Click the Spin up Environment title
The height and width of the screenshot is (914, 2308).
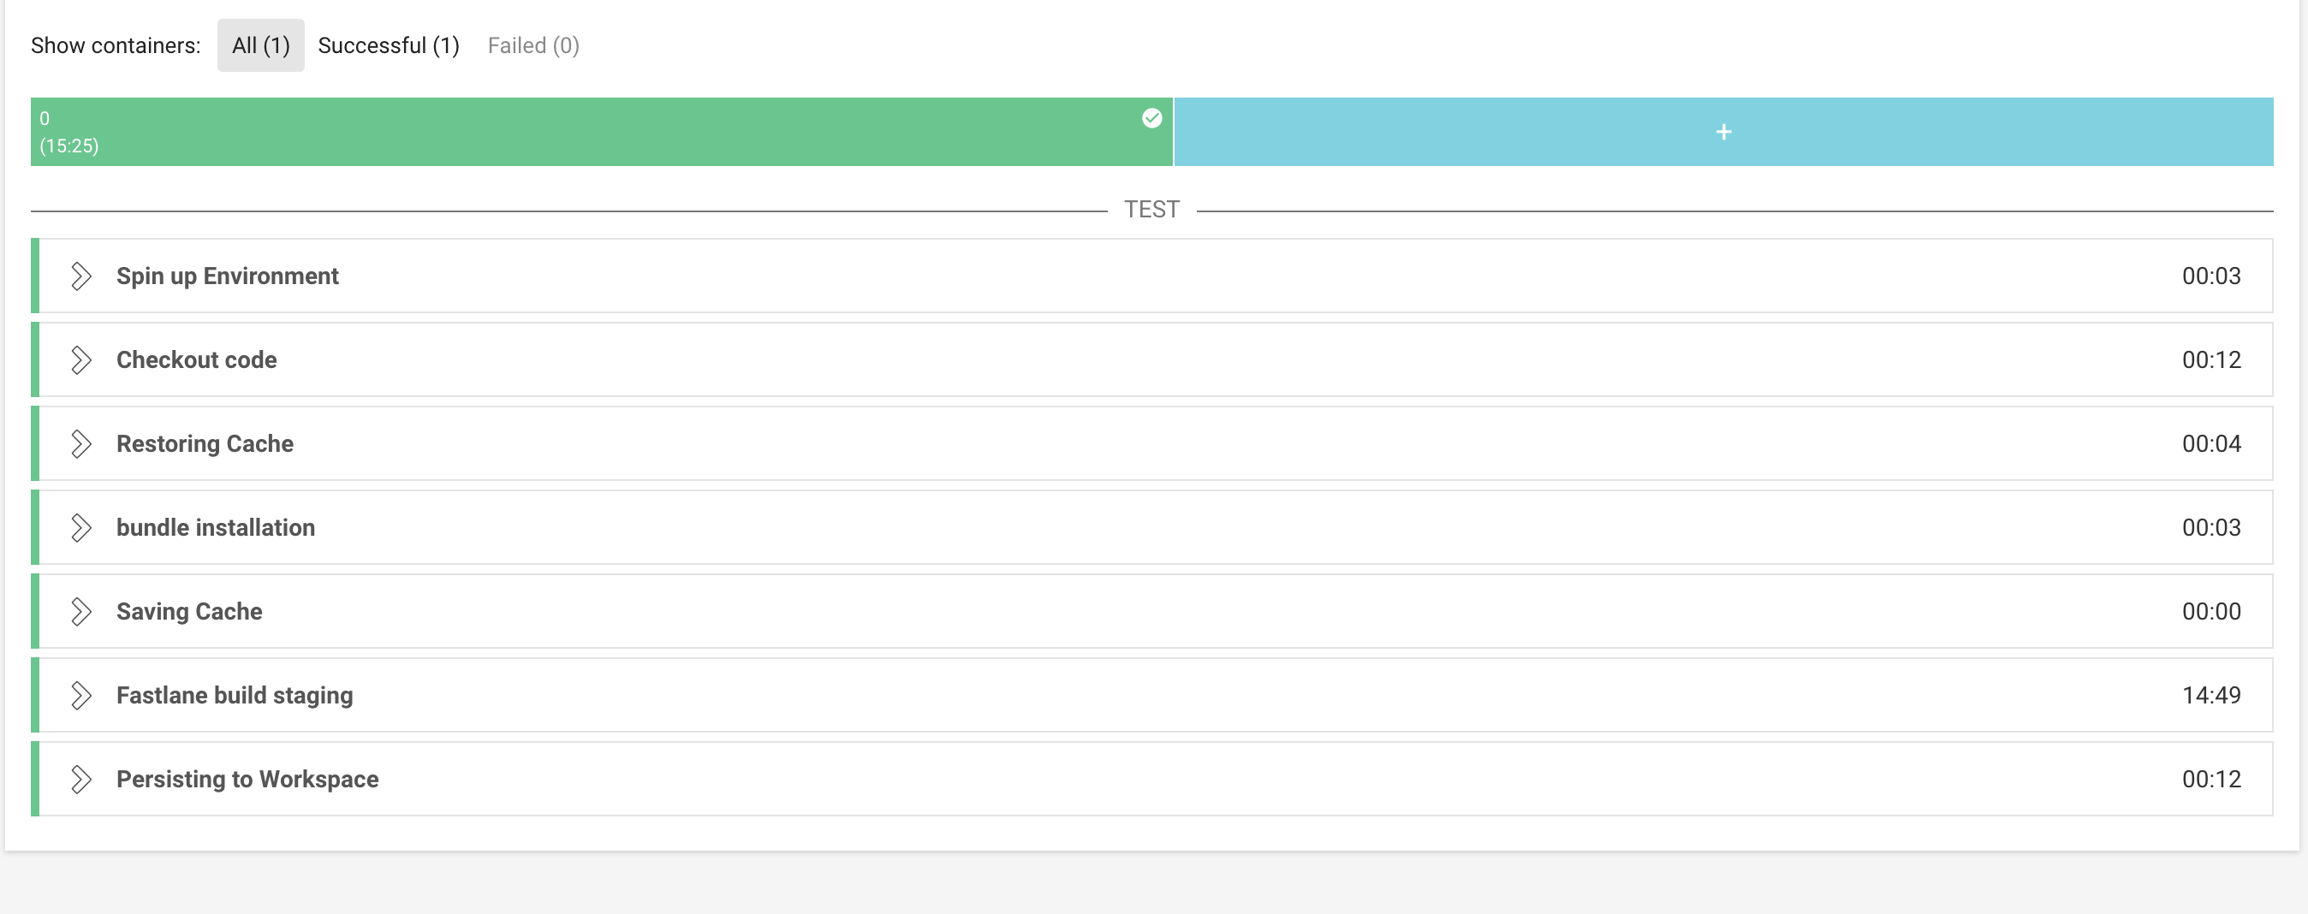[x=228, y=276]
